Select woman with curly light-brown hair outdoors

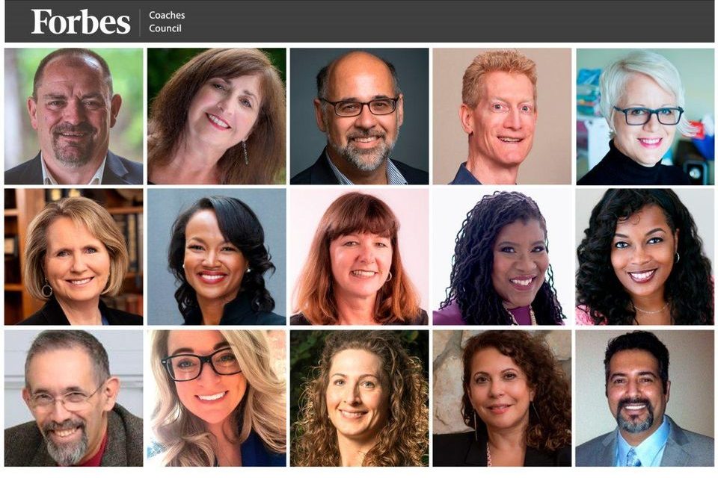[x=360, y=398]
